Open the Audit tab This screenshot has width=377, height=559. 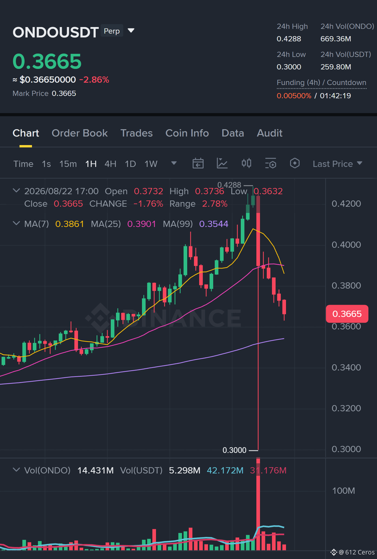pyautogui.click(x=270, y=133)
